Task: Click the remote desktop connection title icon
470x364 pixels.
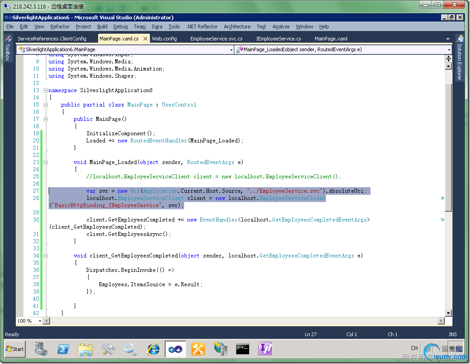Action: pyautogui.click(x=8, y=6)
